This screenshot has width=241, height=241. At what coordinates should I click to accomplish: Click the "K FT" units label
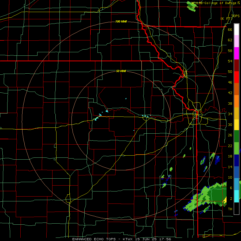(x=226, y=18)
